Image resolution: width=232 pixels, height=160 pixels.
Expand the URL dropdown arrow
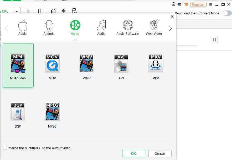17,12
